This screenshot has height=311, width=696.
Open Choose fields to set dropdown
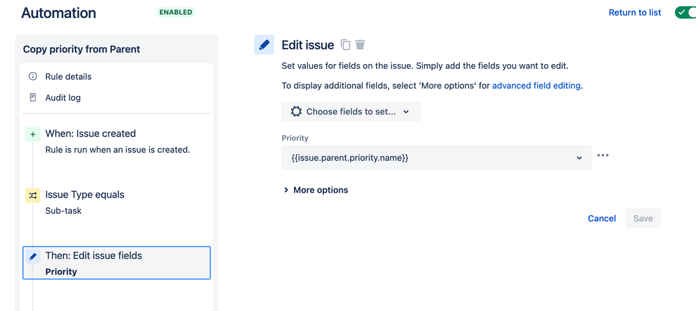351,111
